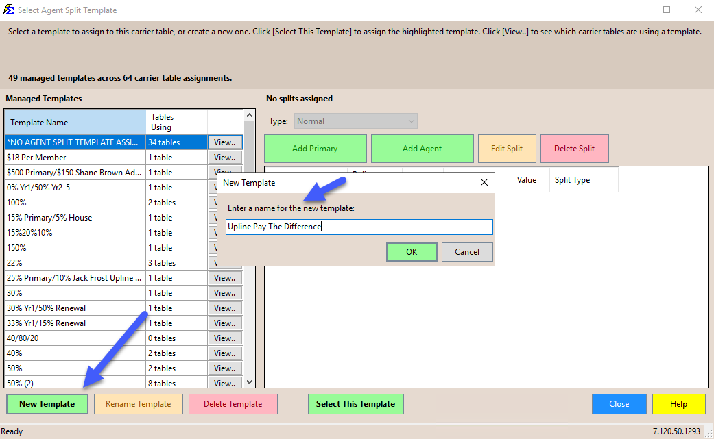Click the Rename Template button
The image size is (714, 439).
pos(139,404)
